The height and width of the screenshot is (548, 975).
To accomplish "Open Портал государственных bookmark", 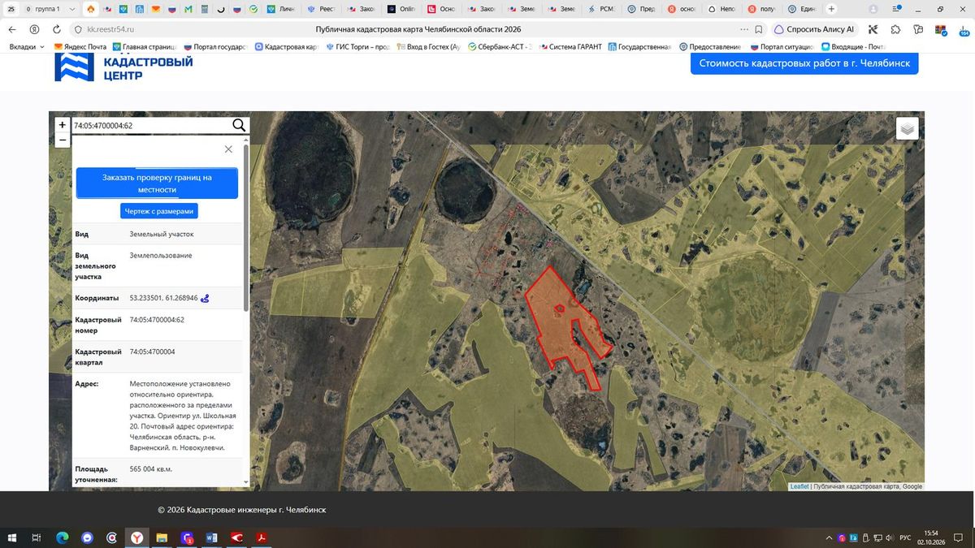I will [x=214, y=47].
